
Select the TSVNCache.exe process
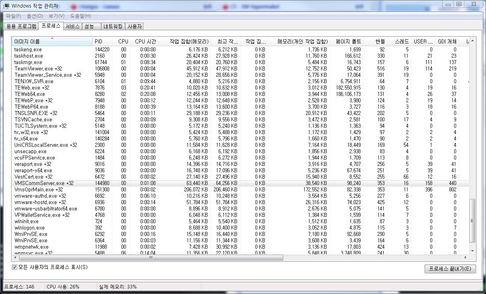pyautogui.click(x=241, y=119)
